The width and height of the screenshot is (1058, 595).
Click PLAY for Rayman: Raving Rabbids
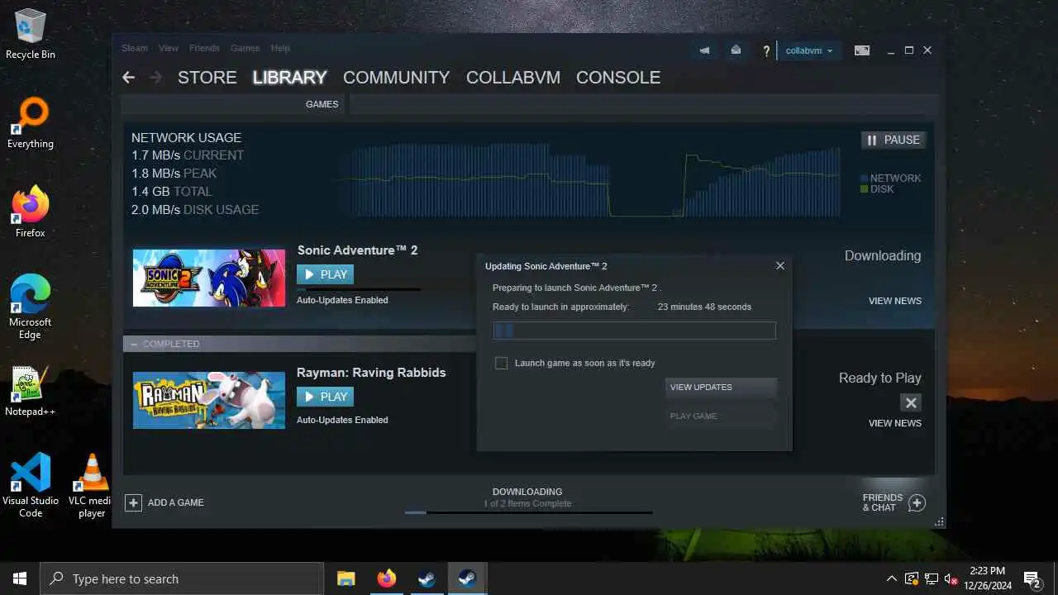(x=325, y=397)
